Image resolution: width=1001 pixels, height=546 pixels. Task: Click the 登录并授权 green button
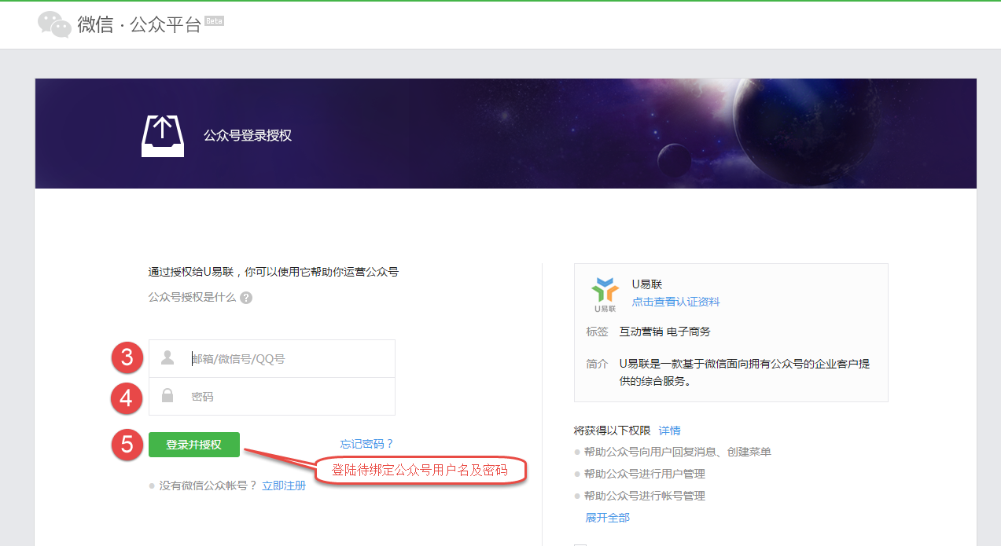(x=193, y=444)
